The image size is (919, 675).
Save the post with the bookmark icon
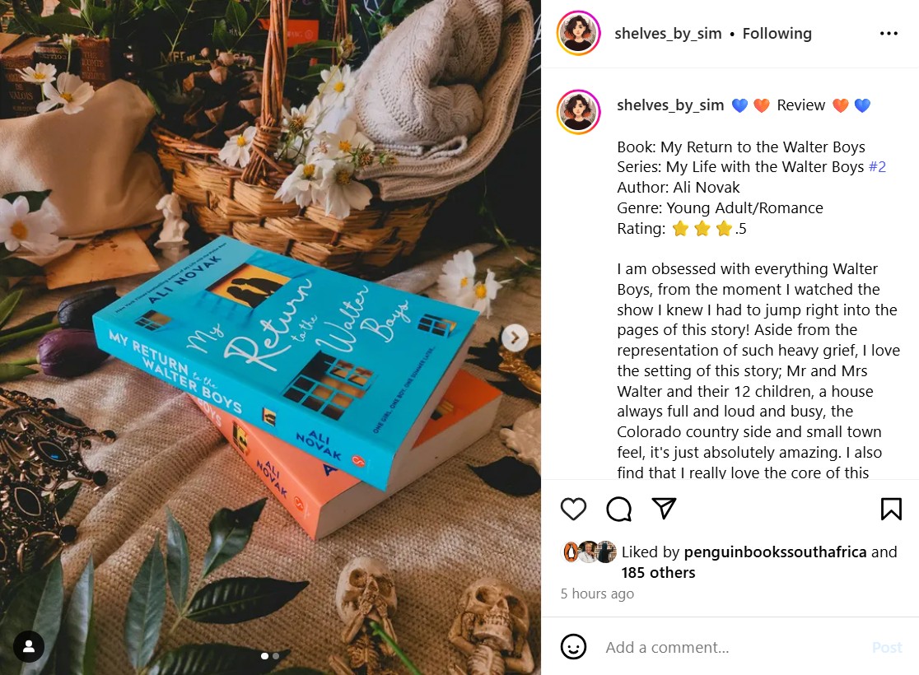[891, 509]
